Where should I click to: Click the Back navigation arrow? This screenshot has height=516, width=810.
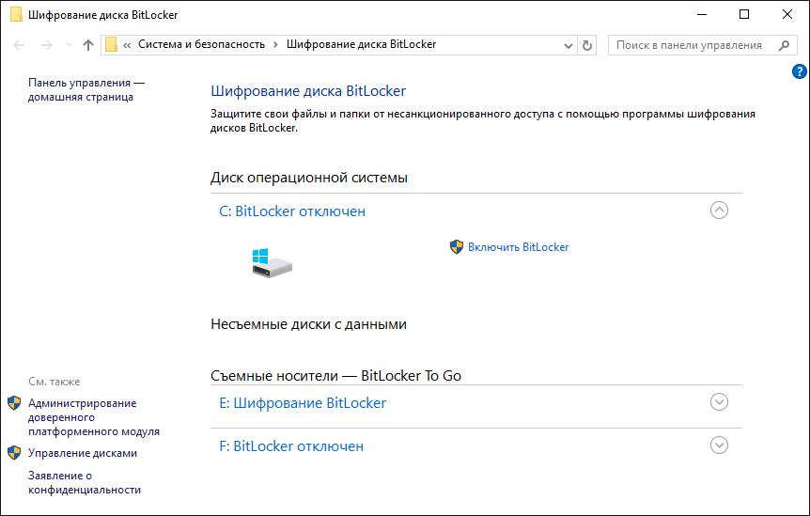coord(19,45)
